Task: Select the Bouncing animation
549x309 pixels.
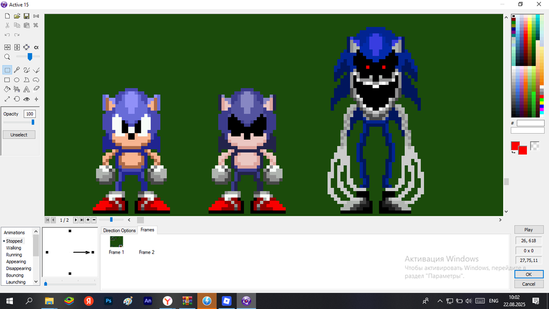Action: [15, 275]
